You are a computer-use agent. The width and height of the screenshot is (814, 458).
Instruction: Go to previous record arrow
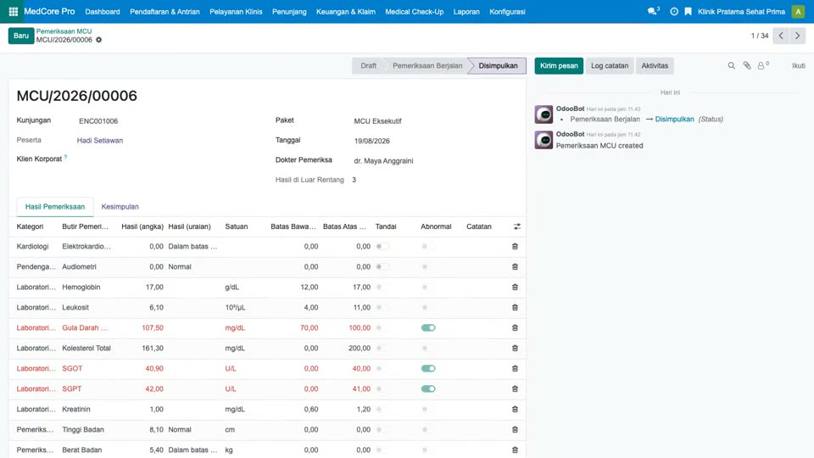coord(781,36)
